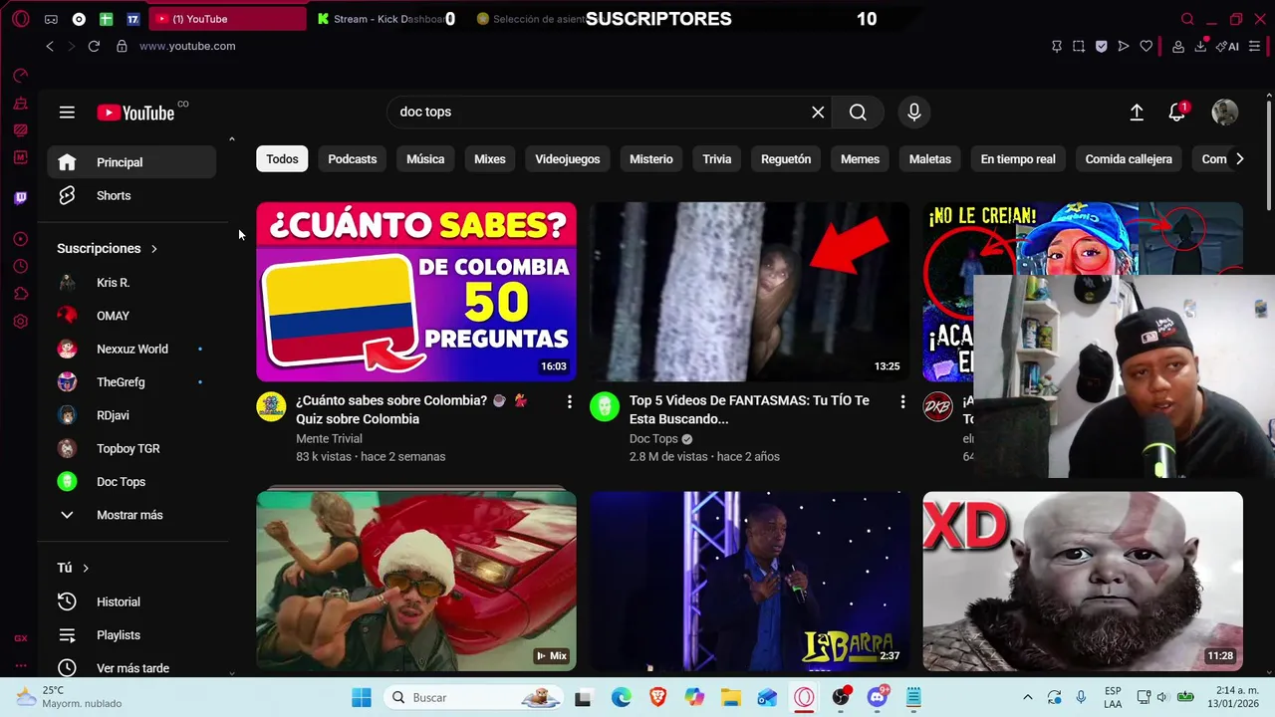Select the Música filter chip
This screenshot has width=1275, height=717.
[425, 159]
